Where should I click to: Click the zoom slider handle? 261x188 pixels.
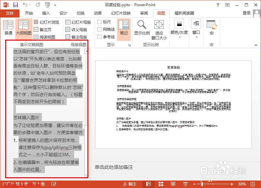point(202,184)
